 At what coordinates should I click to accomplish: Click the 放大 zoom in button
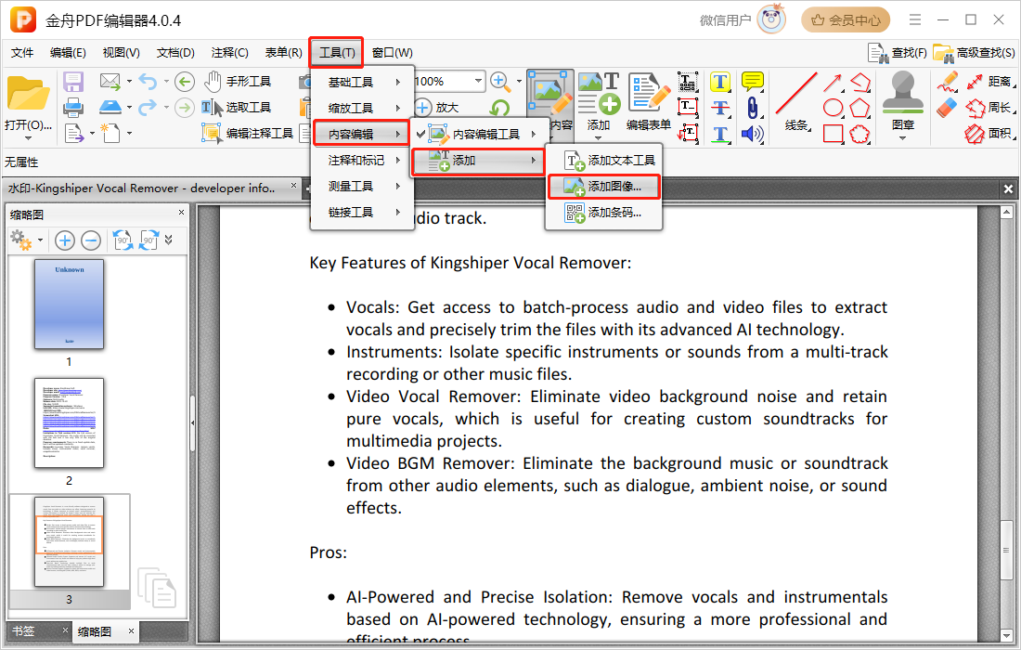pos(437,108)
